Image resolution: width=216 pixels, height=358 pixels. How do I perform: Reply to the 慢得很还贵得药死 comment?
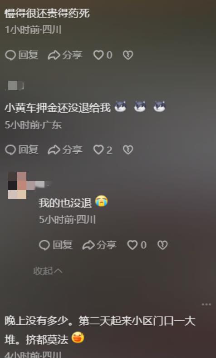21,55
